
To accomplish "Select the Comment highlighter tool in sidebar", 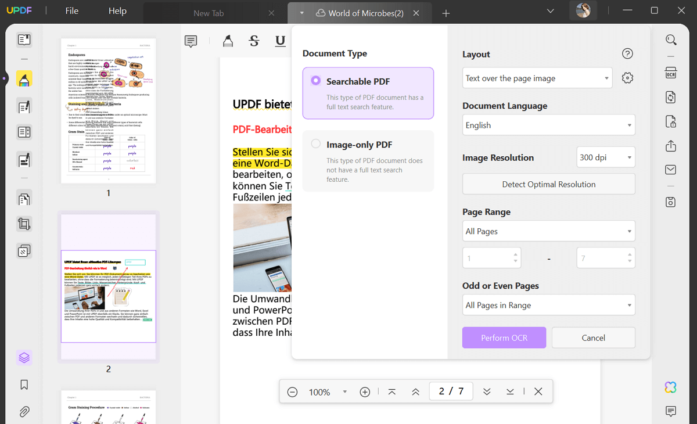I will [24, 80].
